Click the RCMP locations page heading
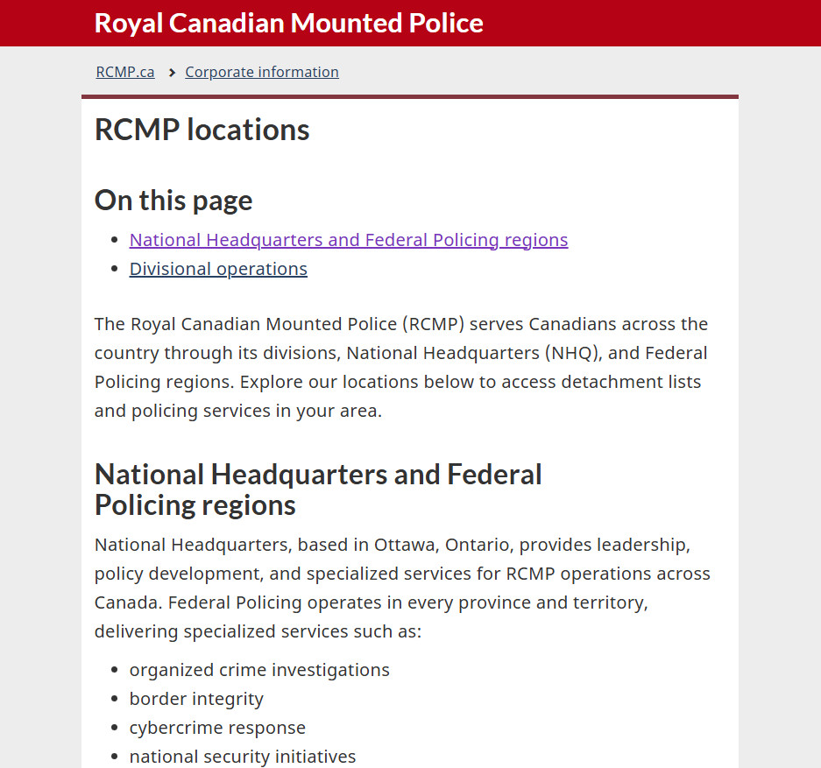 coord(202,130)
